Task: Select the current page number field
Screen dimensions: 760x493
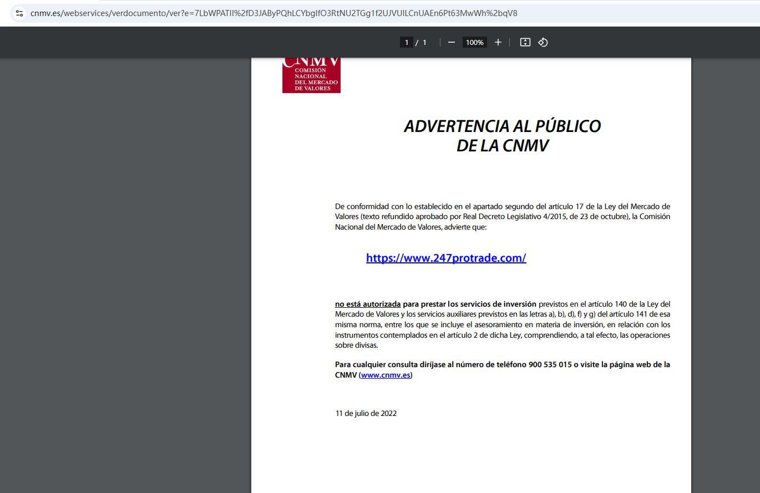Action: coord(406,42)
